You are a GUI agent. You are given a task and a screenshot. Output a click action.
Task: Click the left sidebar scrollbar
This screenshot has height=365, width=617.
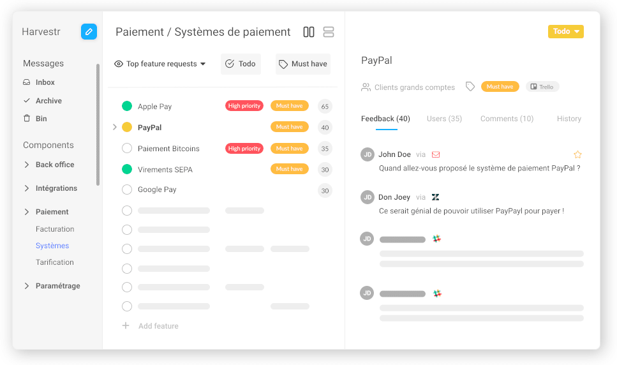pos(98,124)
